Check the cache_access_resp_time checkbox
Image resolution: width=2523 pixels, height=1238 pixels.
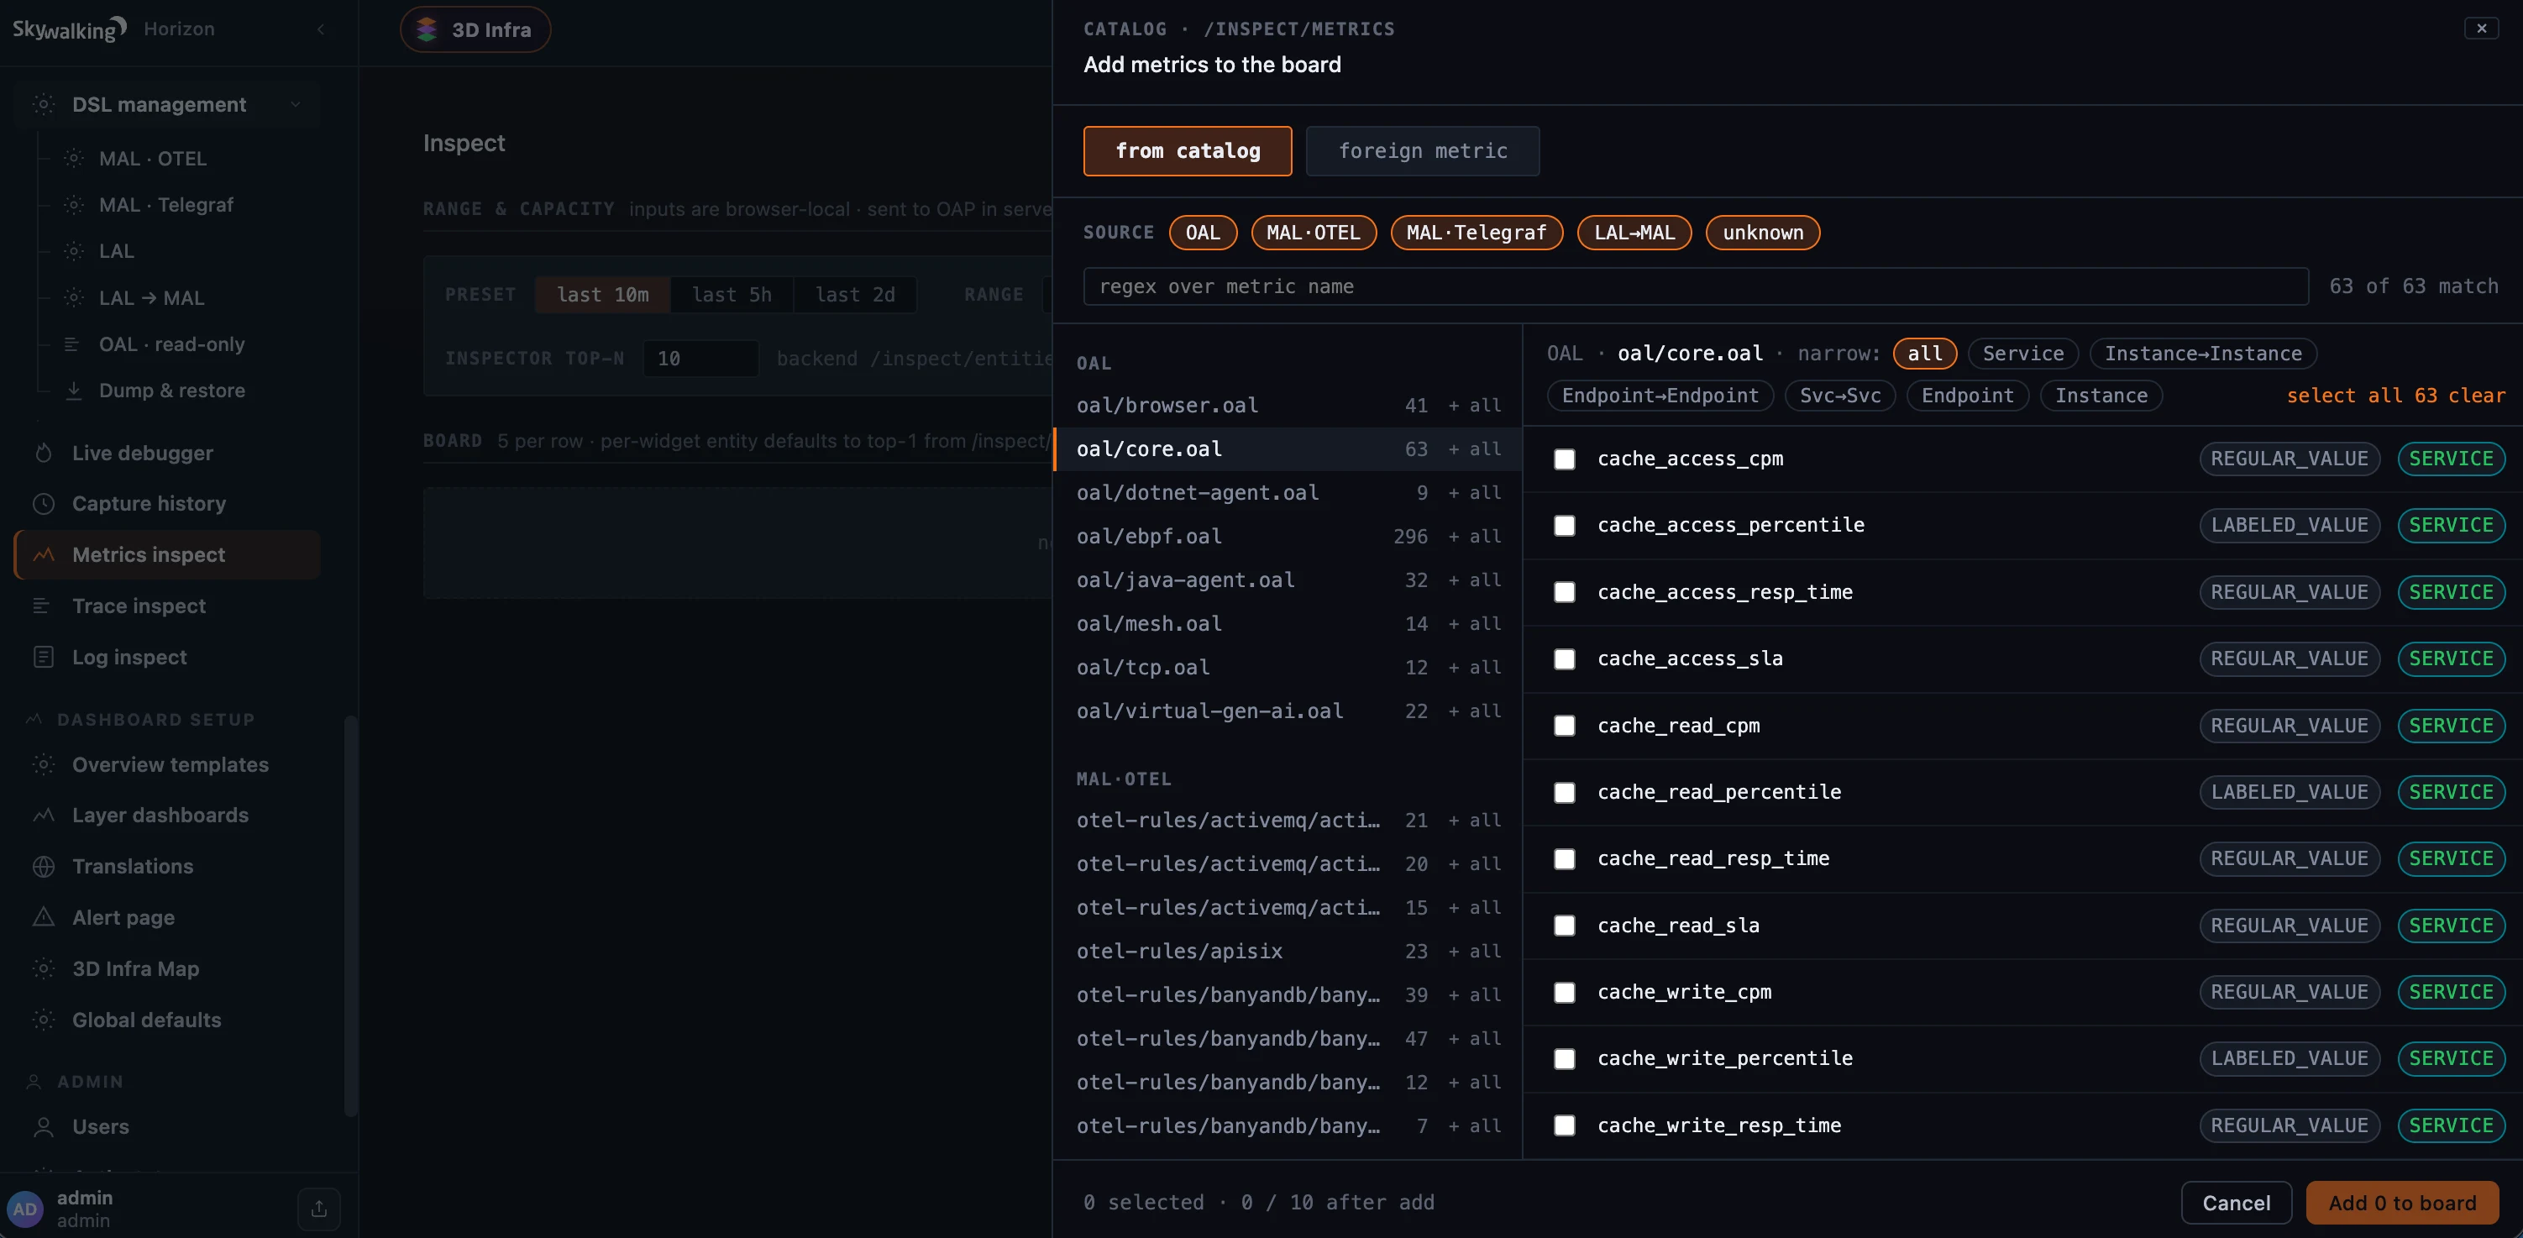(1564, 591)
